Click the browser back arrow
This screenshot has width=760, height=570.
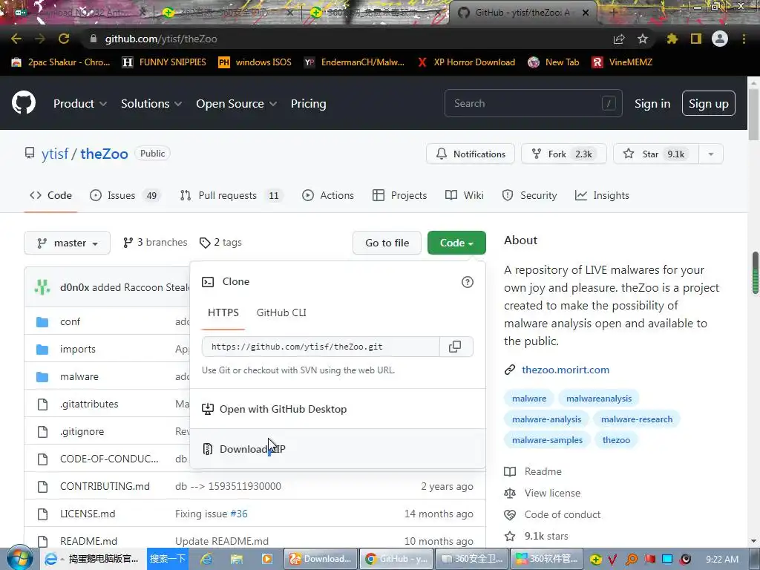[16, 39]
